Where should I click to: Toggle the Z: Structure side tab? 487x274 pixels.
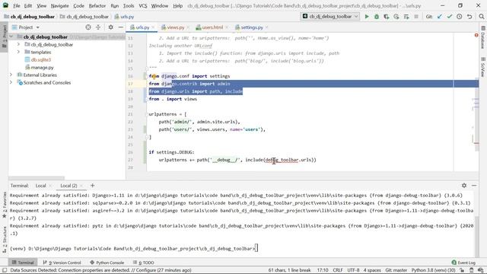click(5, 240)
